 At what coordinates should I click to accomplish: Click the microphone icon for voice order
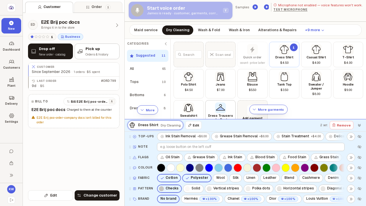coord(137,10)
